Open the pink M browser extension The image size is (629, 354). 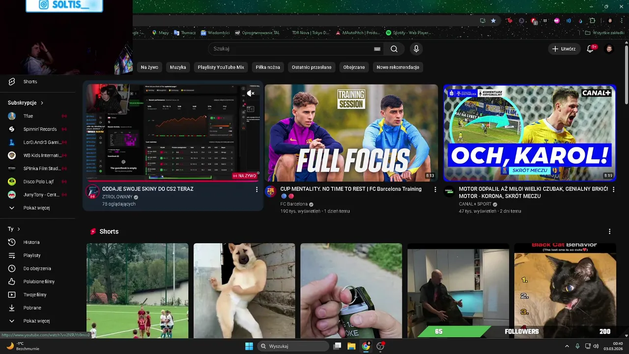pyautogui.click(x=557, y=21)
